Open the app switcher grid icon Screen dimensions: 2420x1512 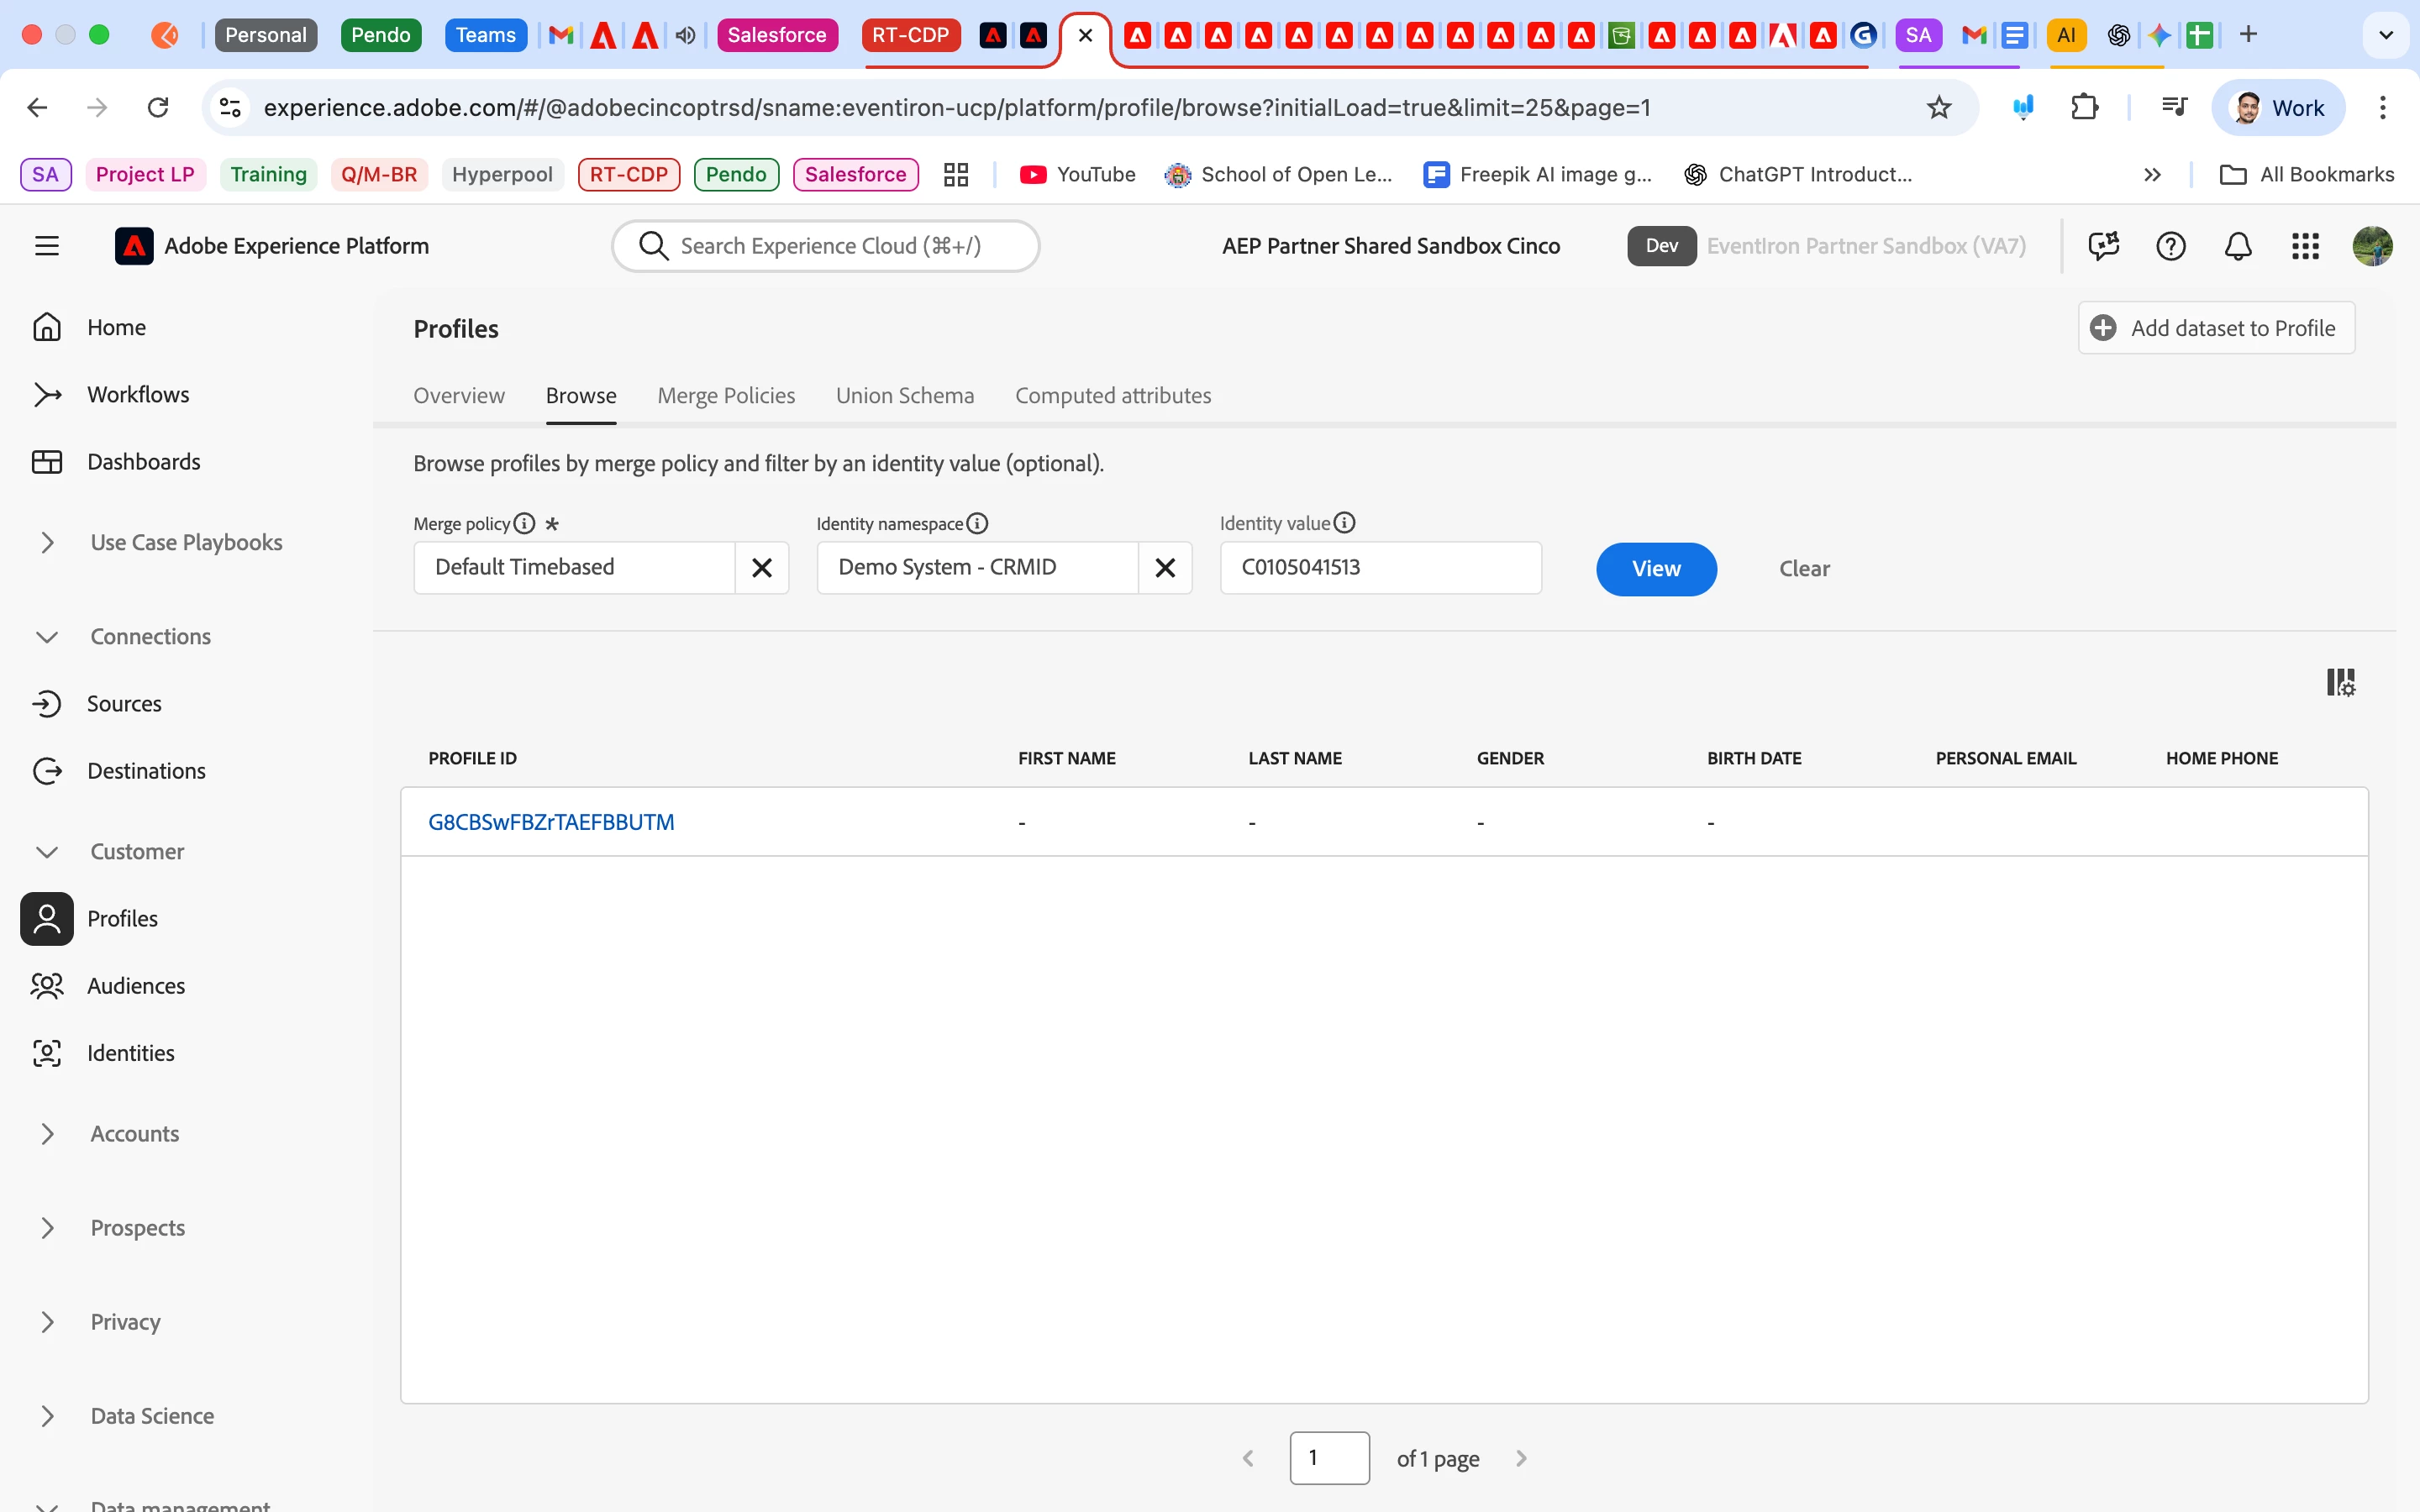tap(2304, 246)
